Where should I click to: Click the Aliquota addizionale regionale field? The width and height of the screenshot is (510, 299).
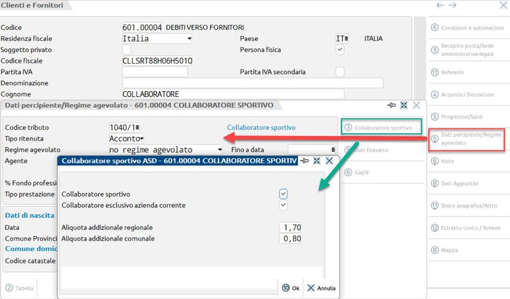click(290, 227)
